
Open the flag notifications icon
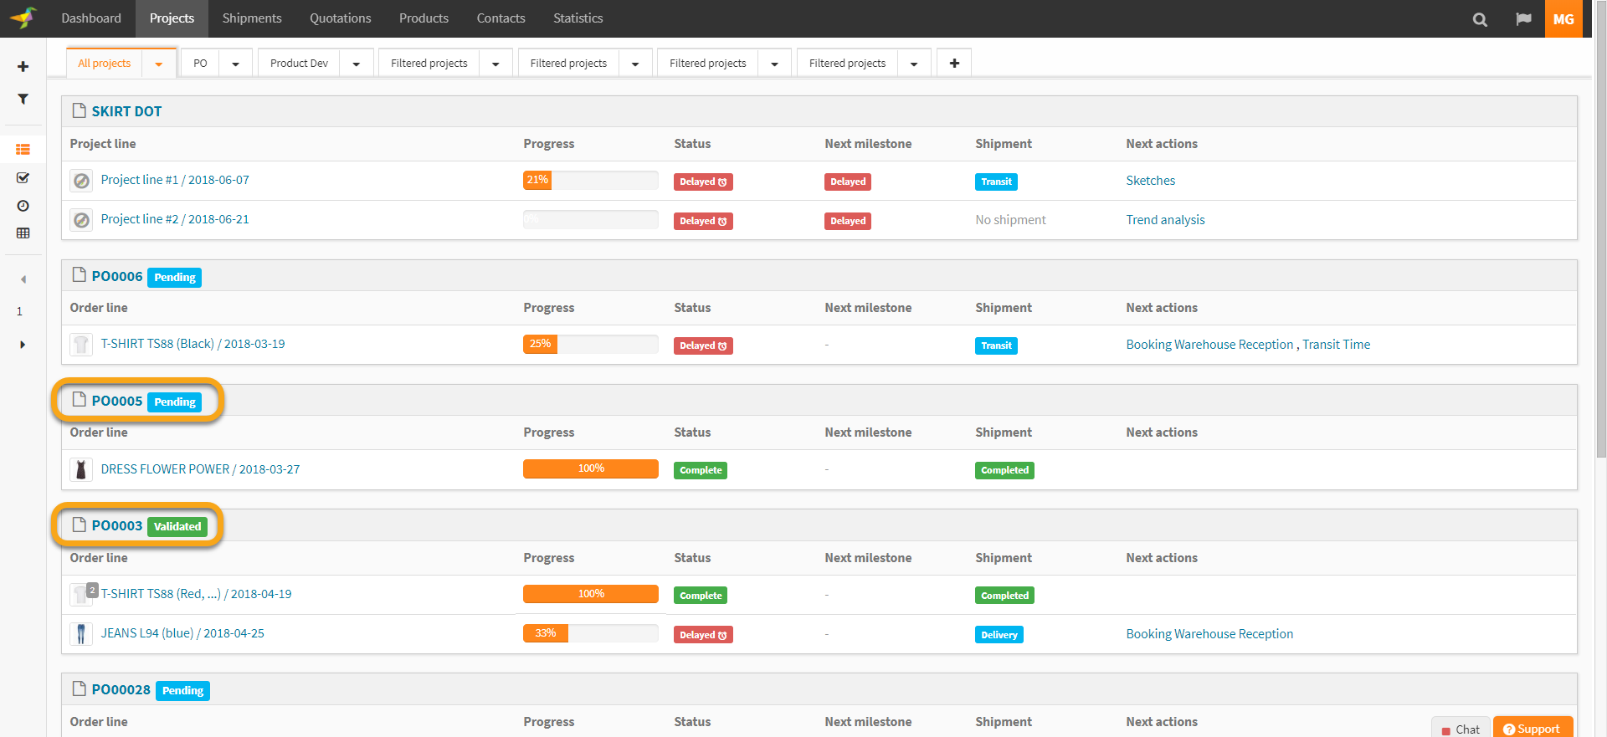[1523, 19]
